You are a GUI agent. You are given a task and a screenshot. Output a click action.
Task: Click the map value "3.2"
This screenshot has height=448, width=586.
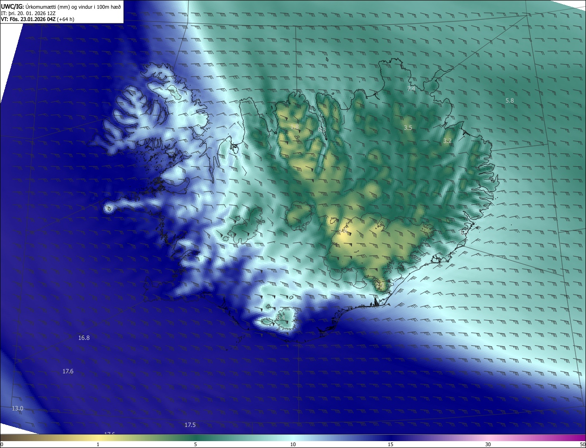tap(447, 141)
